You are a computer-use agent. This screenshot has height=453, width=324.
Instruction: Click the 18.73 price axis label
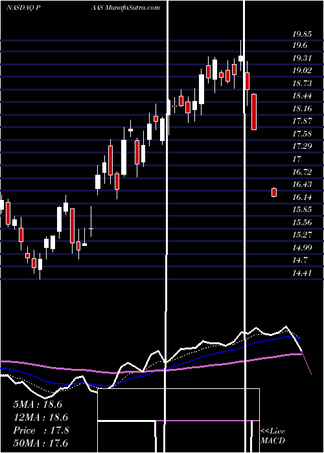pos(303,83)
